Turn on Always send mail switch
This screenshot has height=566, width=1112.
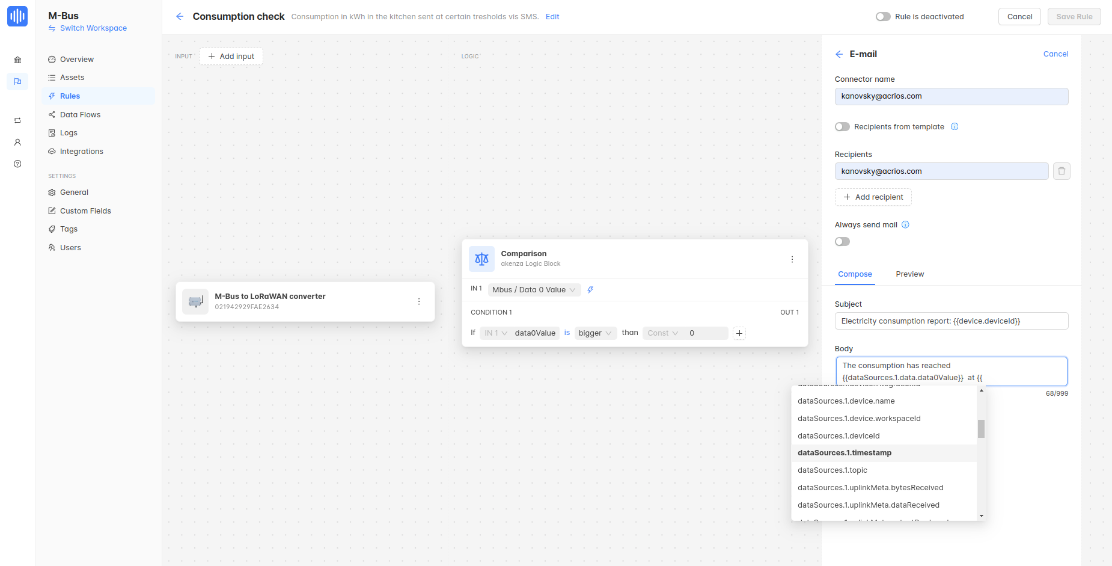point(842,242)
